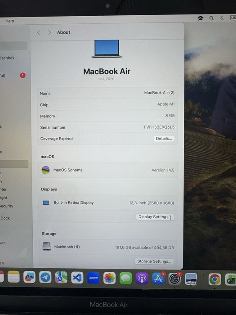Open Photos from the Dock

pyautogui.click(x=109, y=278)
